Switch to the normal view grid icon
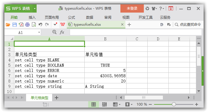This screenshot has height=112, width=208. 94,104
